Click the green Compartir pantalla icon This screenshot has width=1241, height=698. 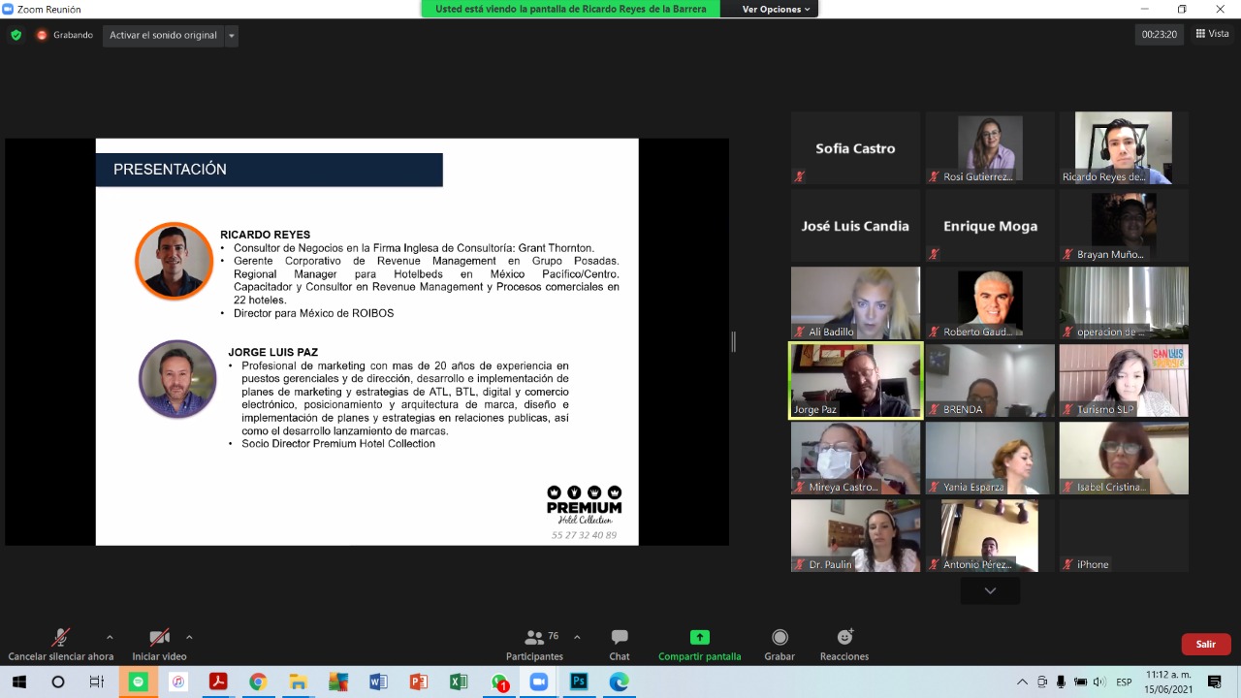pos(699,637)
